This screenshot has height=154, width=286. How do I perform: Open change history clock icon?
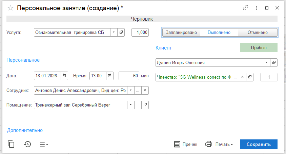(27, 144)
